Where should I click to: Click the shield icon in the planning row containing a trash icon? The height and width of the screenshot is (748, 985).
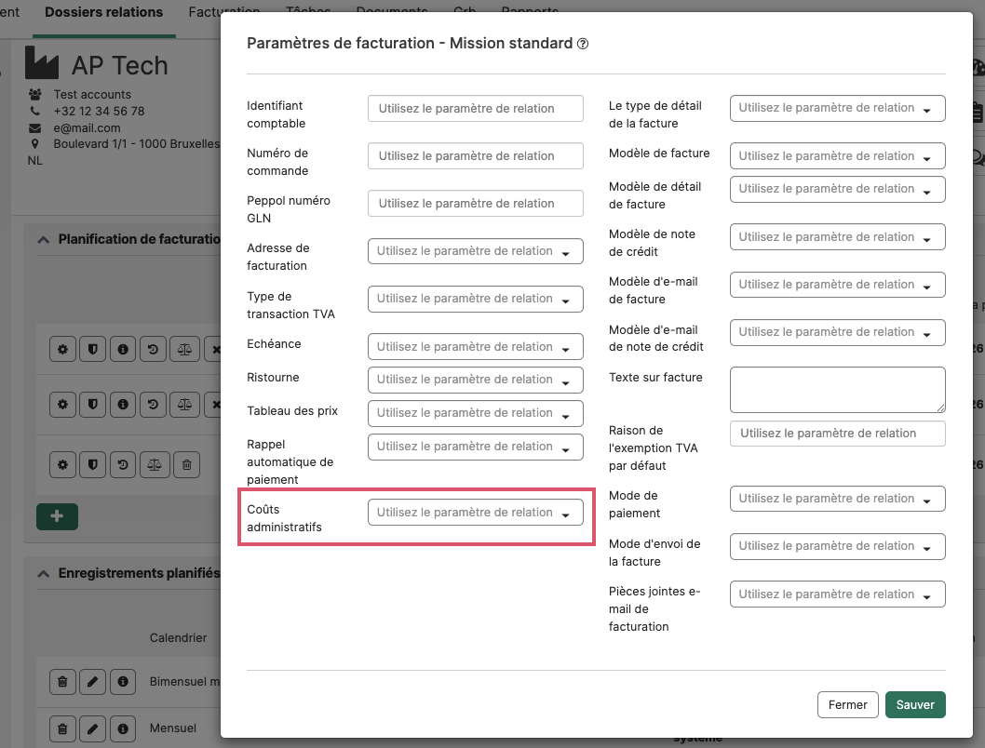93,465
